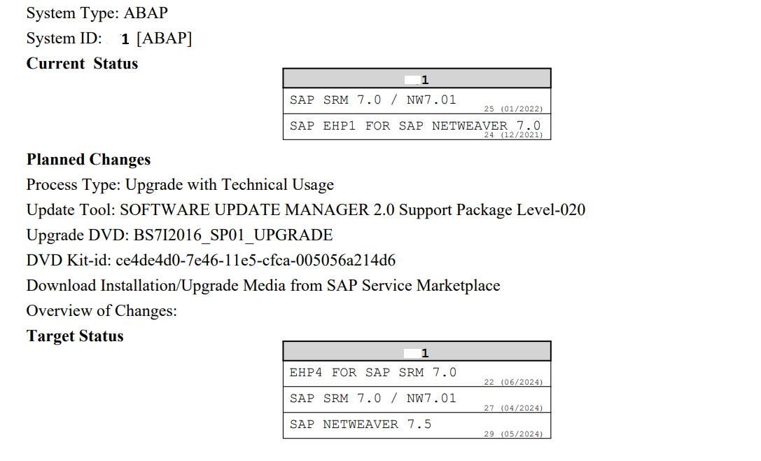Screen dimensions: 761x461
Task: Click the 'System ID: 1 [ABAP]' line
Action: tap(109, 39)
